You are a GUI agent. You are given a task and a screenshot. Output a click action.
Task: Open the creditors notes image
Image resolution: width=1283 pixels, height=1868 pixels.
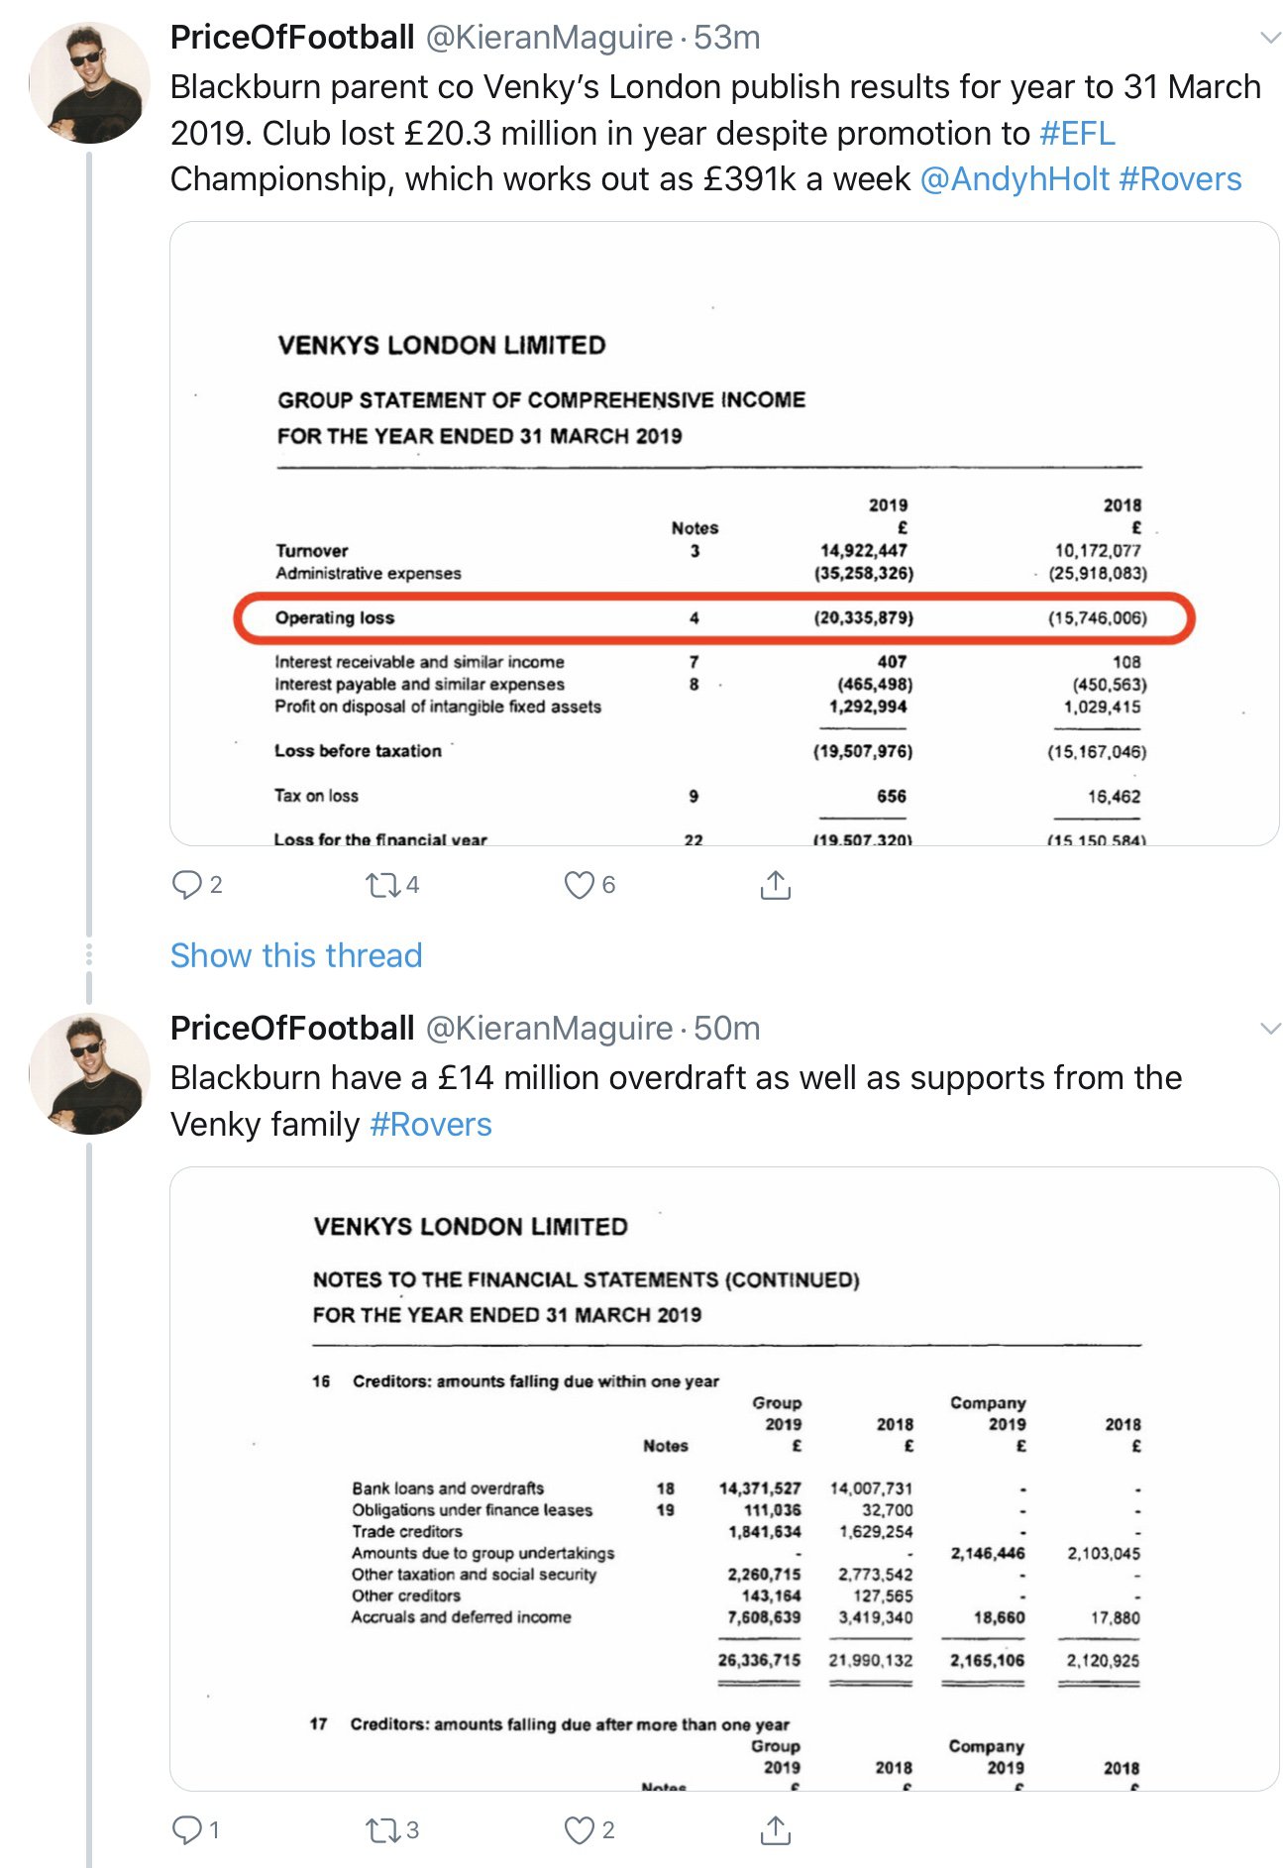[x=724, y=1479]
